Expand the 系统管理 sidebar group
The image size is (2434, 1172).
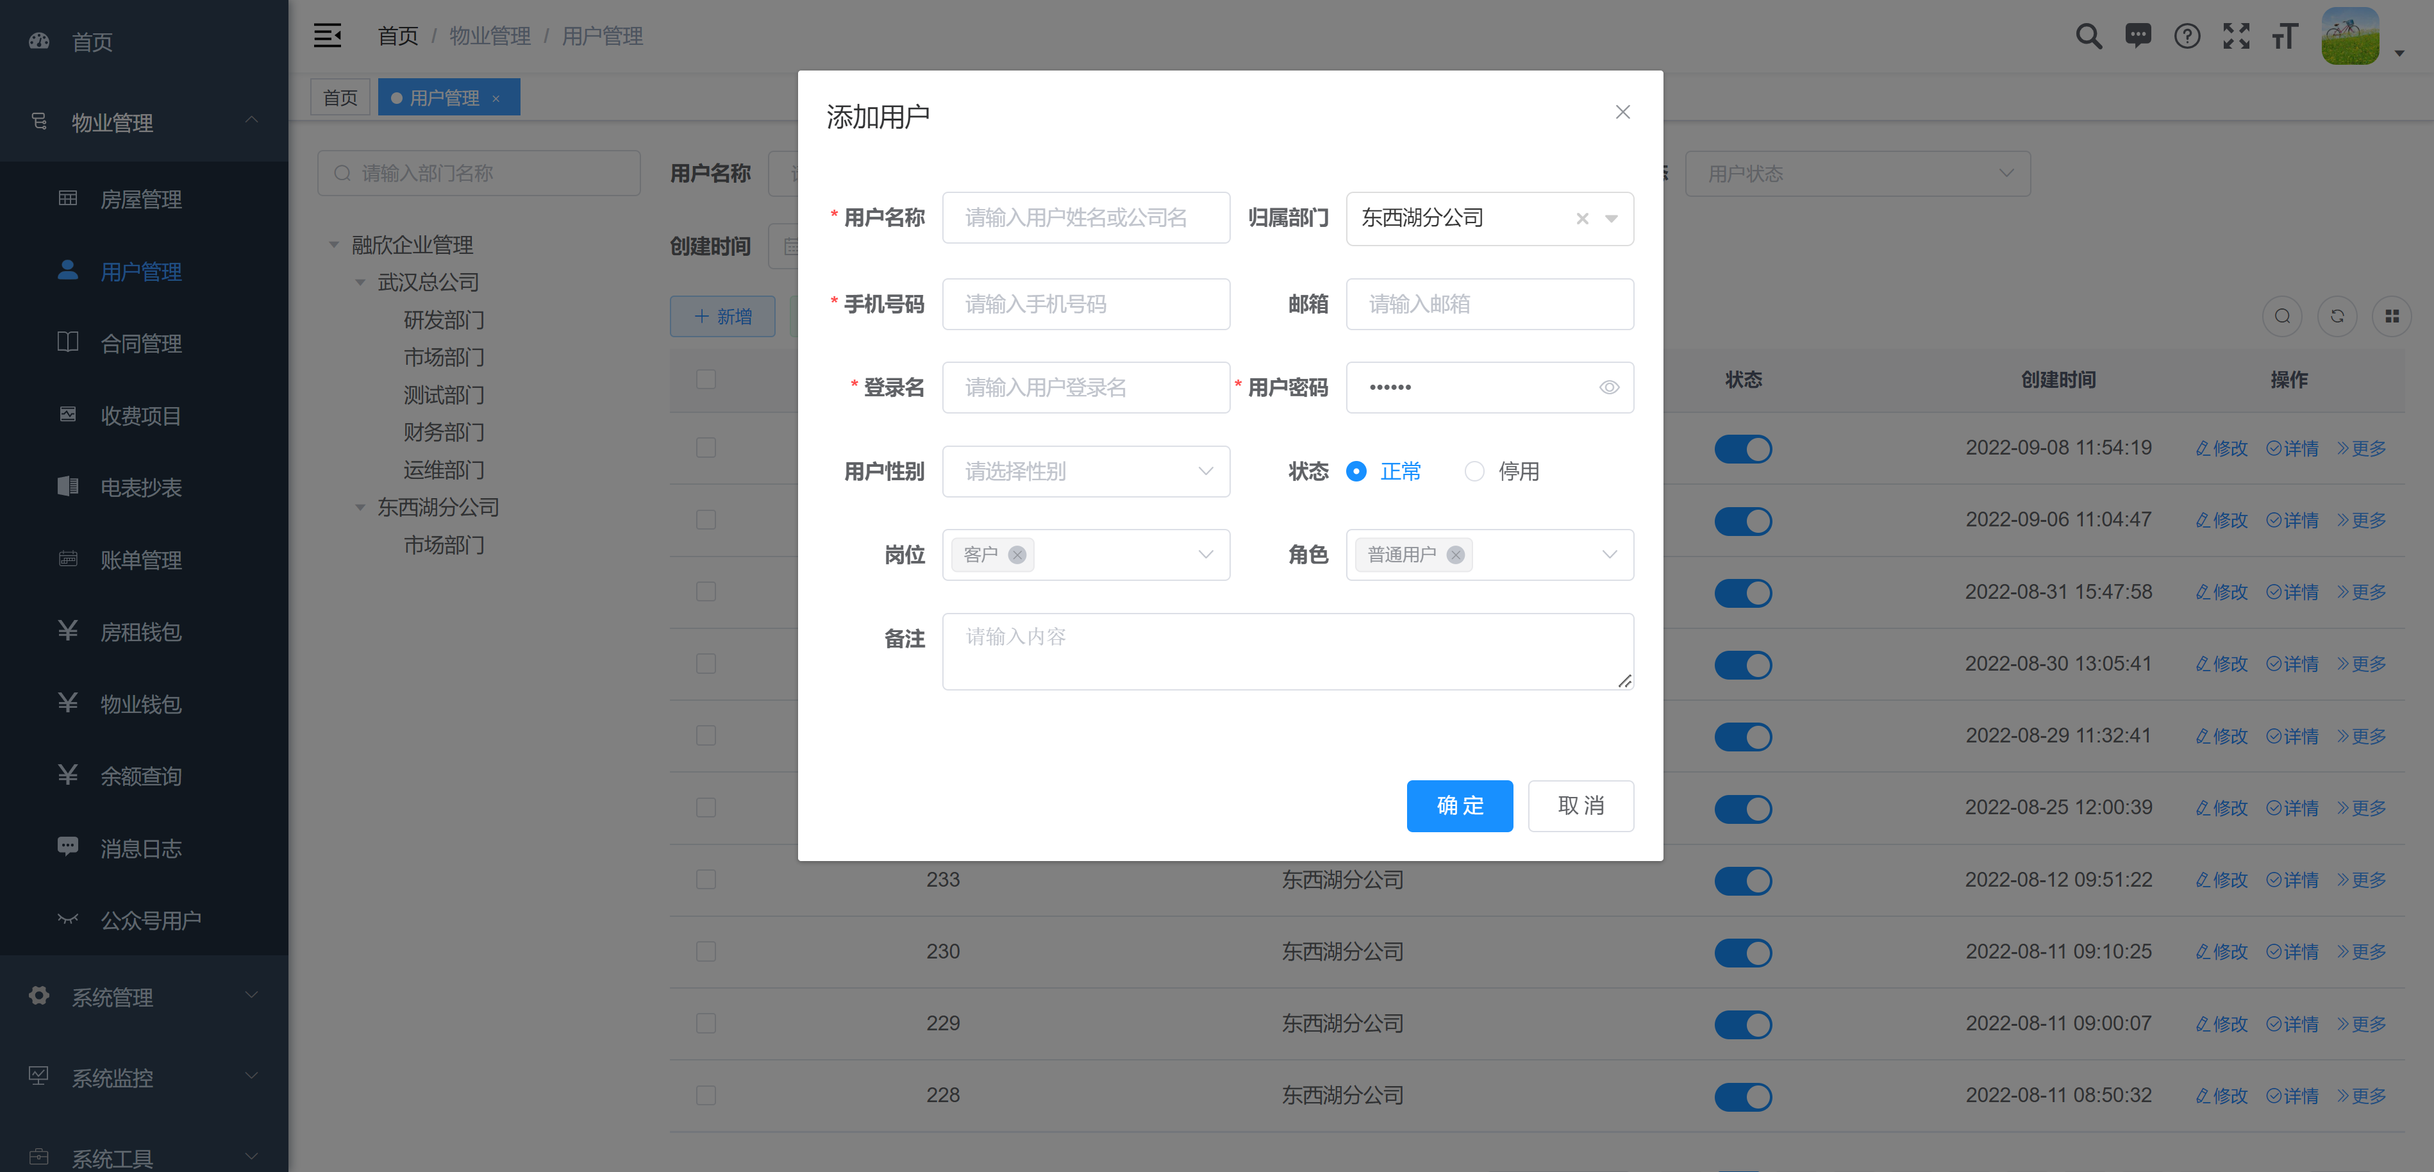coord(144,997)
